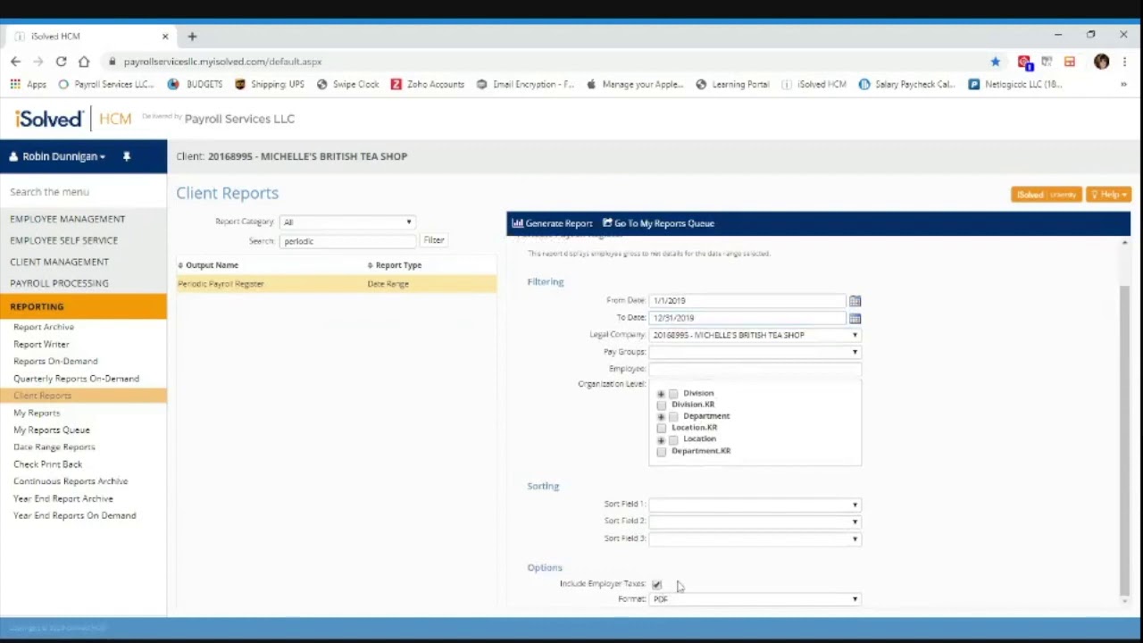Open the Manage your Apple bookmark
Viewport: 1143px width, 643px height.
(x=635, y=85)
